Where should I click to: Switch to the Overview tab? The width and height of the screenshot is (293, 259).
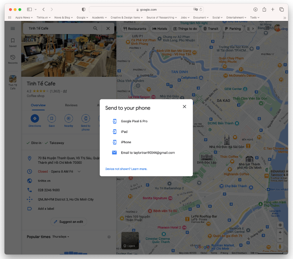point(38,105)
